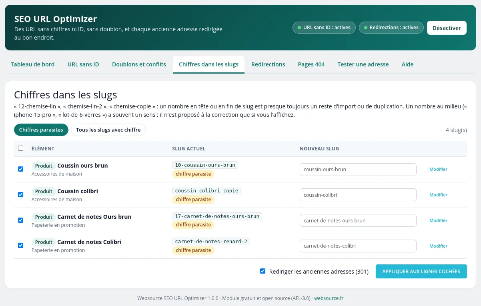This screenshot has height=306, width=481.
Task: Click the current slug 17-carnet-de-notes-ours-brun
Action: coord(217,216)
